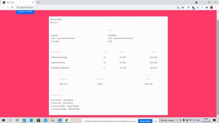Screen dimensions: 219x123
Task: Open the Chrome profile avatar
Action: [x=211, y=8]
